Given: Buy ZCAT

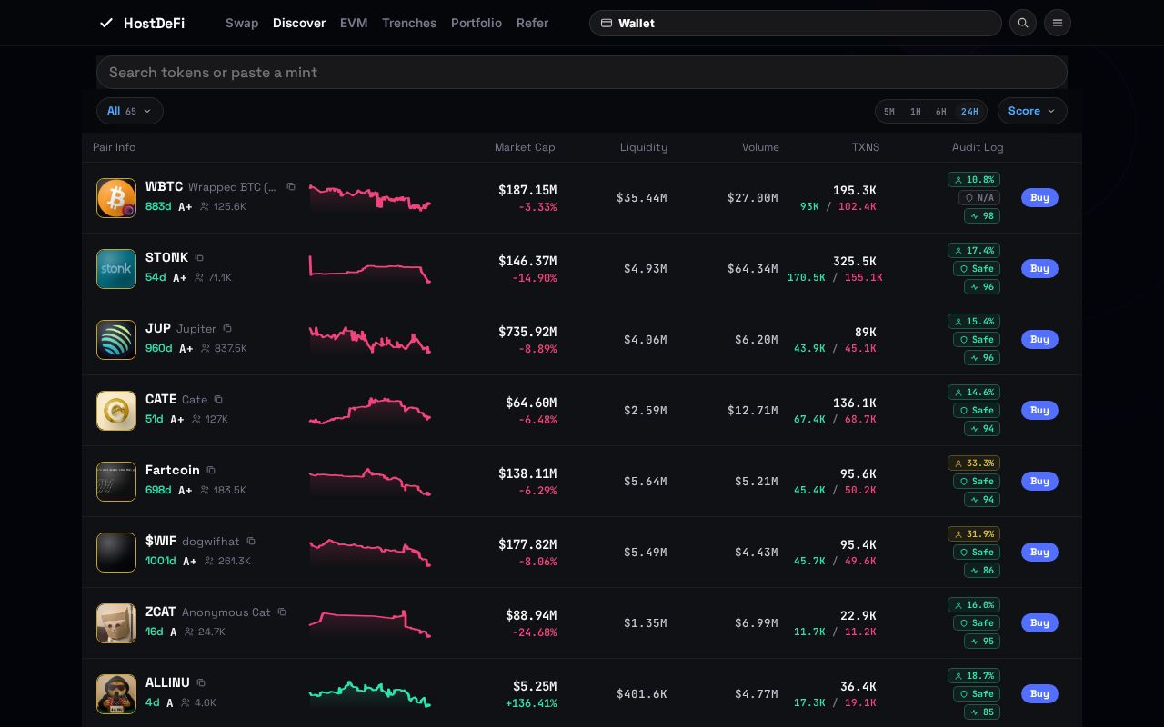Looking at the screenshot, I should click(1039, 622).
